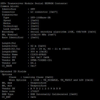This screenshot has width=100, height=100.
Task: Click the CC_EXT 0x31 value
Action: [x=33, y=97]
